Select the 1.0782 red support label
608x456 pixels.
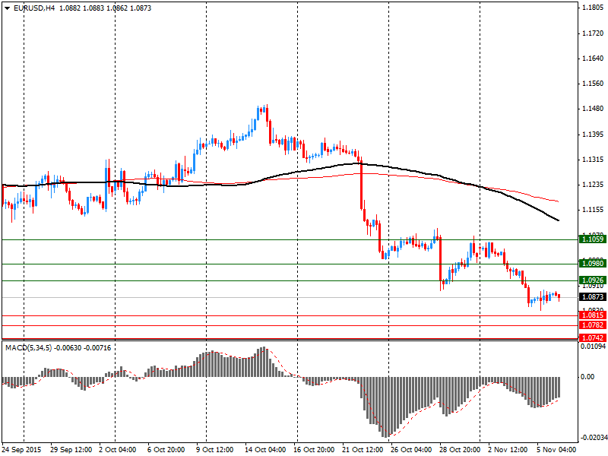click(593, 325)
